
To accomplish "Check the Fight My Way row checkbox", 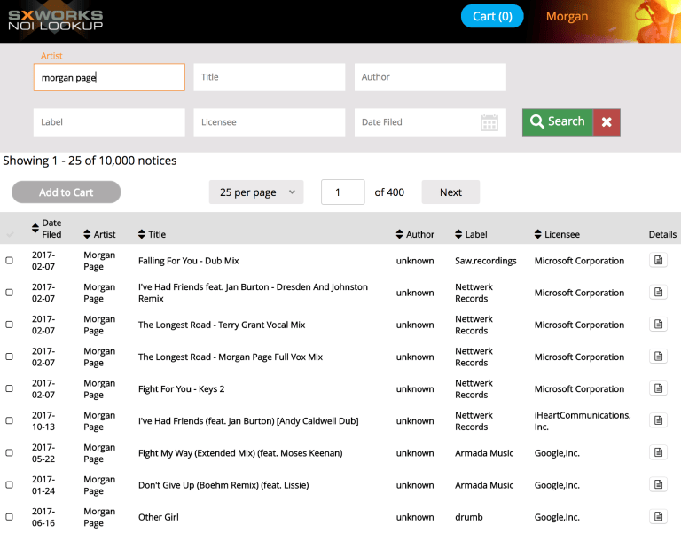I will pyautogui.click(x=9, y=452).
